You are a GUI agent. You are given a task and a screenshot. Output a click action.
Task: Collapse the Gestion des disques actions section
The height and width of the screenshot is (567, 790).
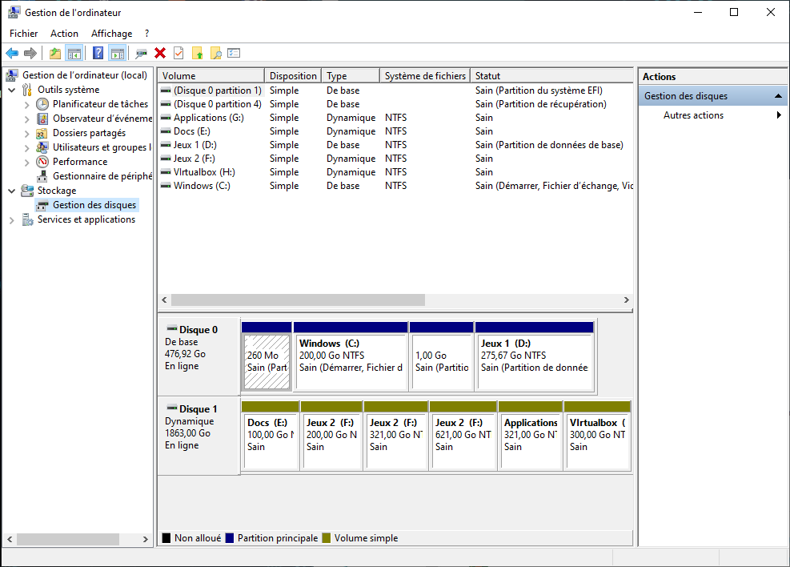(x=778, y=96)
